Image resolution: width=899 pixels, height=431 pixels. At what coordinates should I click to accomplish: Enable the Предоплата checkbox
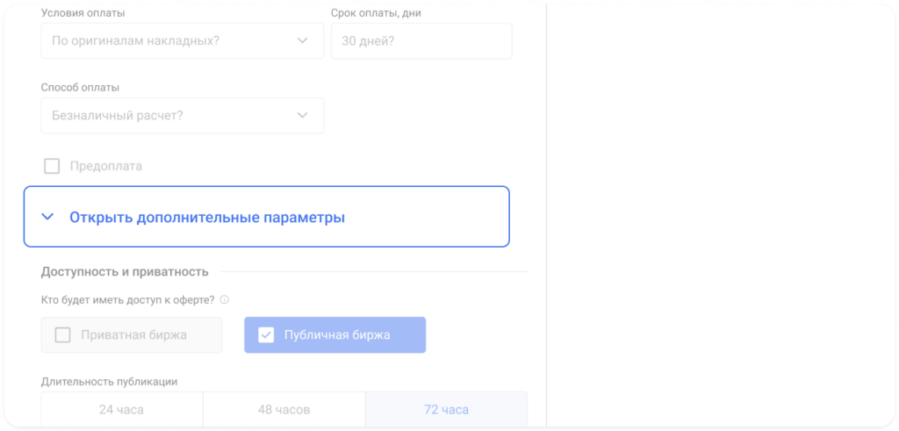click(x=52, y=166)
